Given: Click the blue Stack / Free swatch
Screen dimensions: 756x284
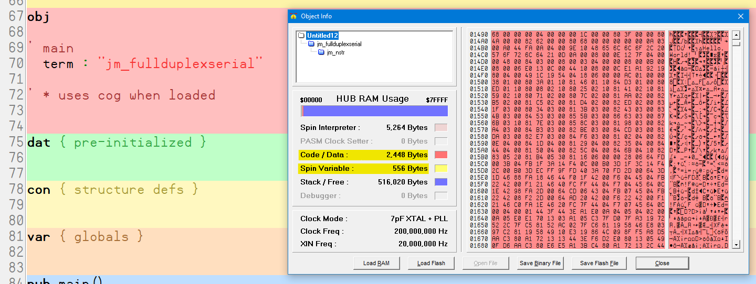Looking at the screenshot, I should click(441, 182).
